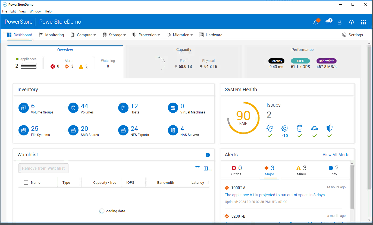Click the Virtual Machines inventory icon
The image size is (373, 225).
point(173,108)
